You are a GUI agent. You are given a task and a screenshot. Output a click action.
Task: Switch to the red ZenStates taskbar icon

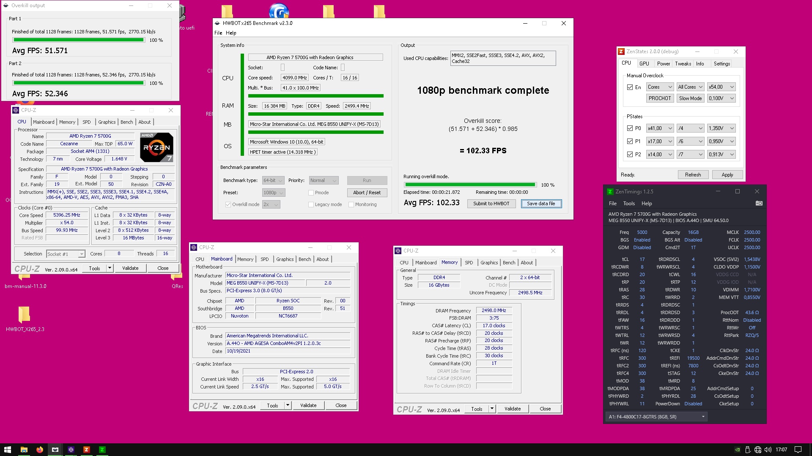pos(86,450)
